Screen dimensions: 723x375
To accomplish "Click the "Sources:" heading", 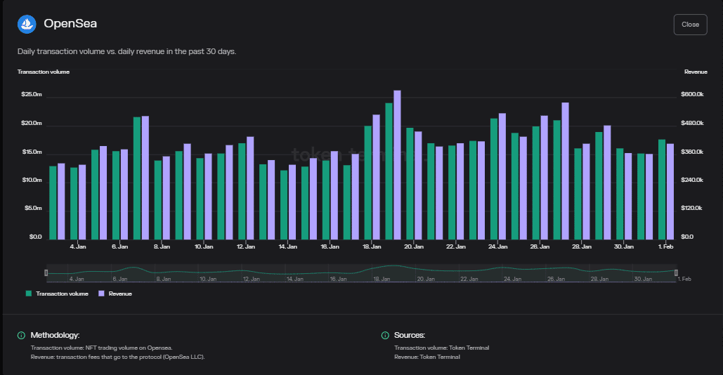I will click(410, 336).
